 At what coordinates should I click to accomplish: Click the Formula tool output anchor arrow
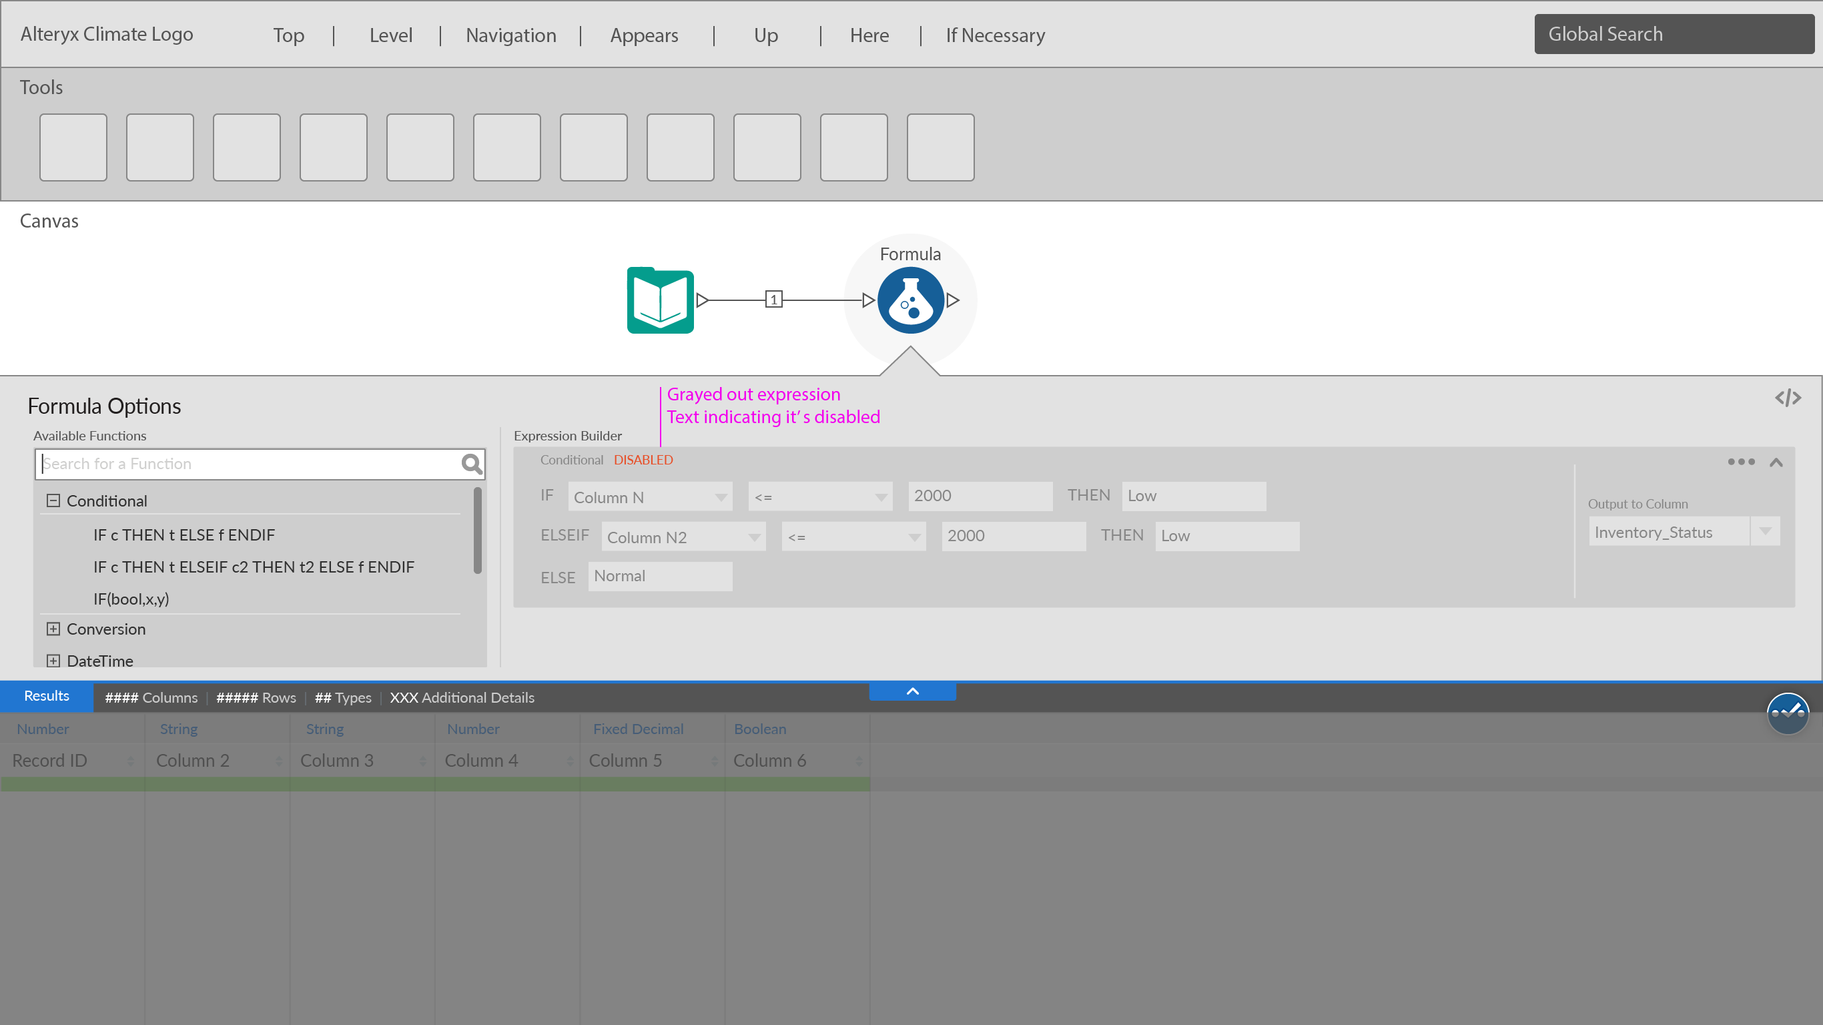954,300
